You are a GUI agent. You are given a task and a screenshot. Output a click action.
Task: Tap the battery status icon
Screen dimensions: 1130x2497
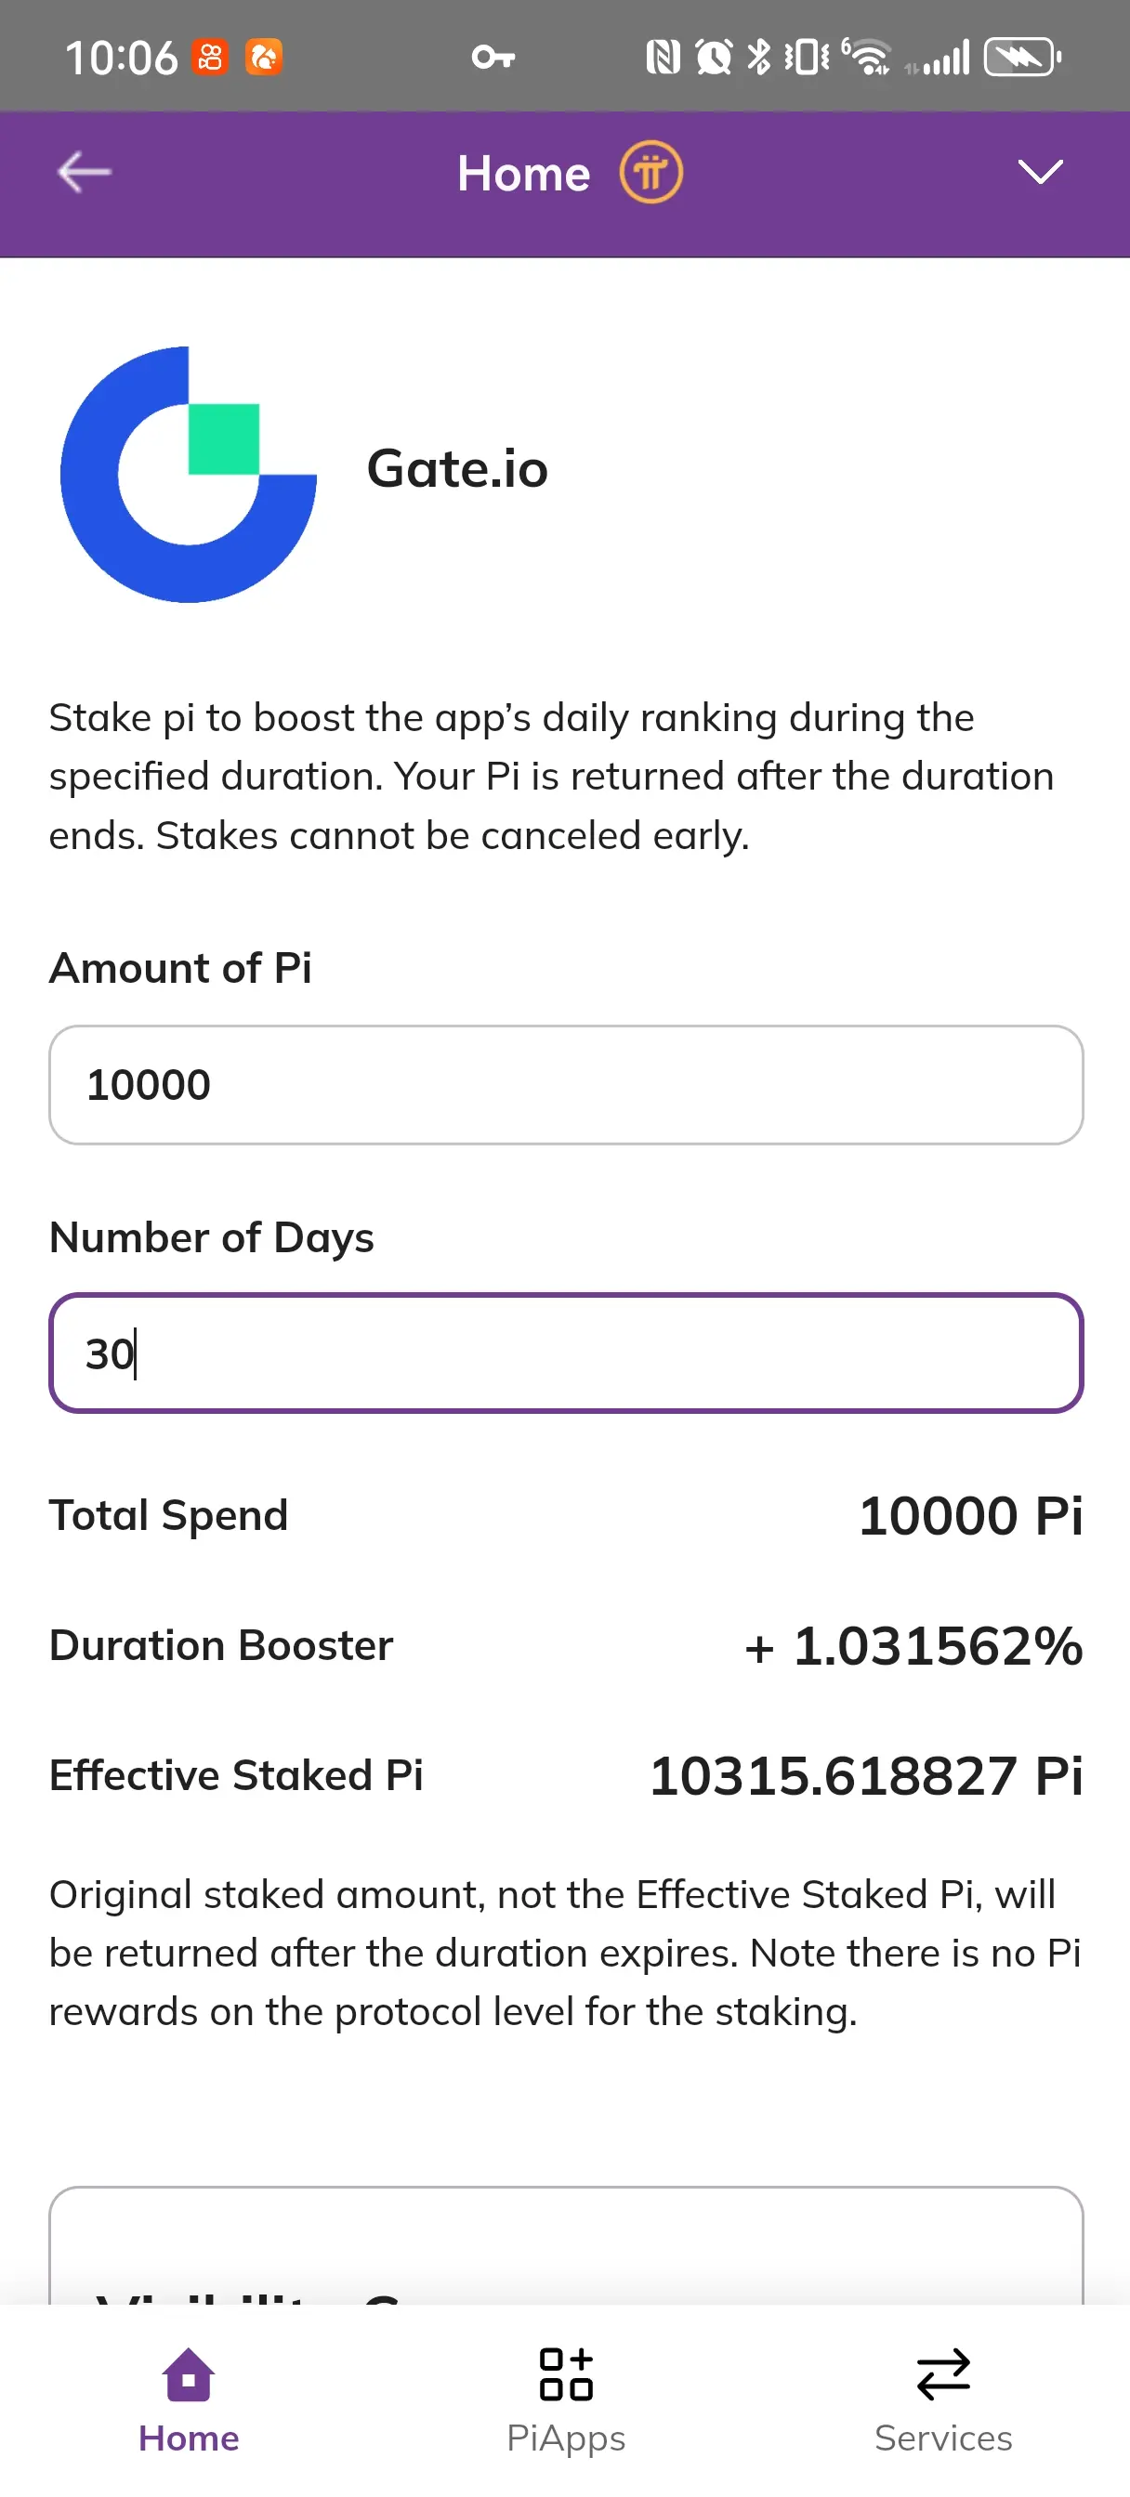click(1022, 57)
